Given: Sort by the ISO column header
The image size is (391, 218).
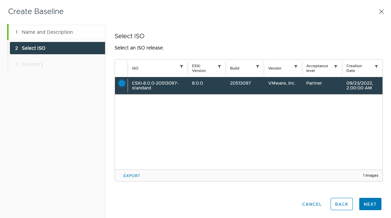Looking at the screenshot, I should click(x=135, y=68).
